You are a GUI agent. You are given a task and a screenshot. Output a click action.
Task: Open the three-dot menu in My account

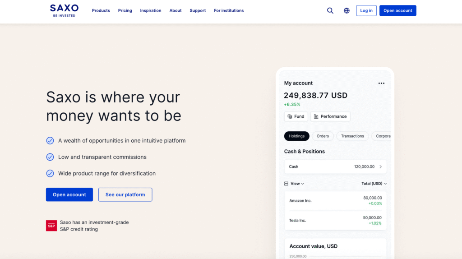381,83
